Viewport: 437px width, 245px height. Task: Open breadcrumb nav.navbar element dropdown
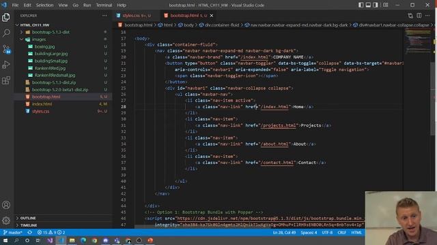coord(296,25)
